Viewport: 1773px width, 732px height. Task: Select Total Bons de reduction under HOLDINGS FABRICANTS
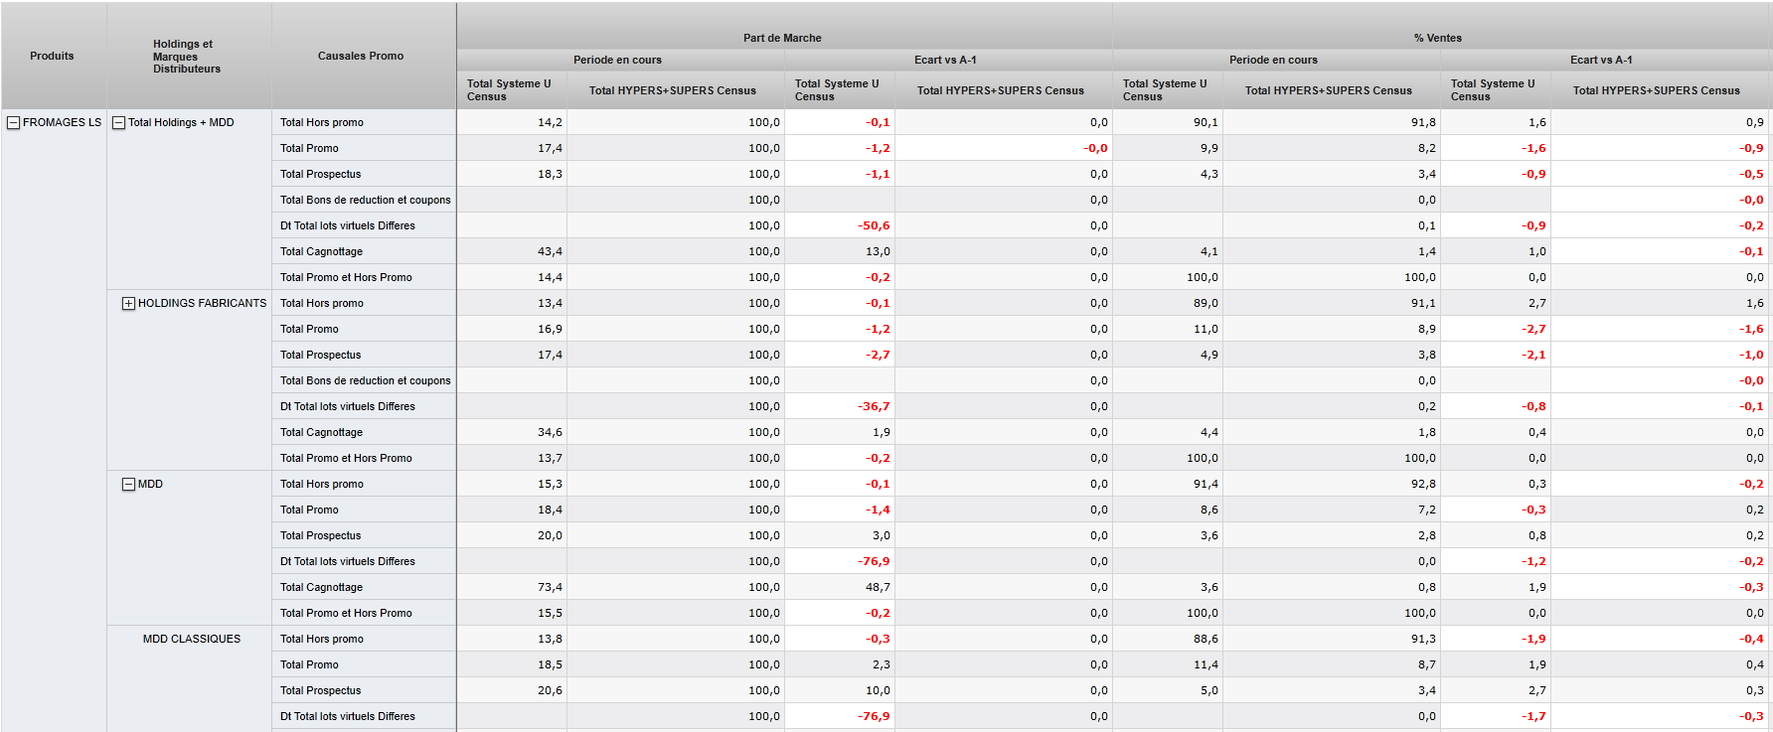pyautogui.click(x=365, y=380)
